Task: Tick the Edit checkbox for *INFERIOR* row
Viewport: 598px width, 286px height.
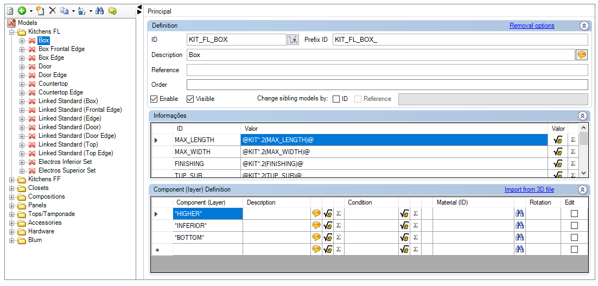Action: (574, 225)
